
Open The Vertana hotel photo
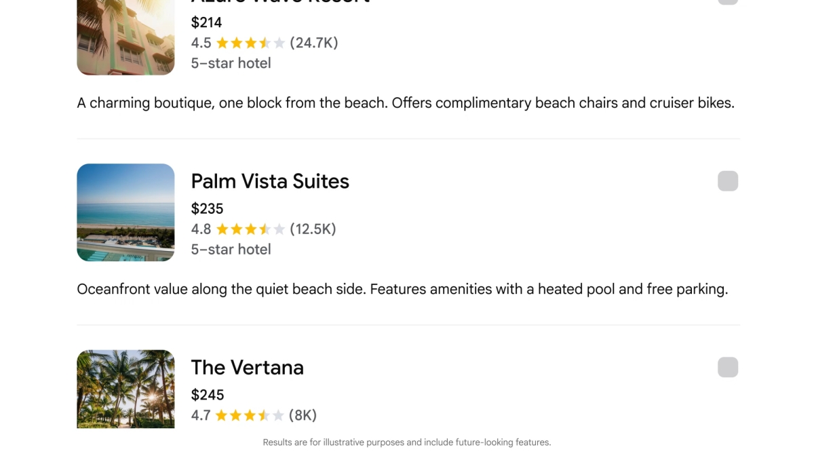point(125,389)
